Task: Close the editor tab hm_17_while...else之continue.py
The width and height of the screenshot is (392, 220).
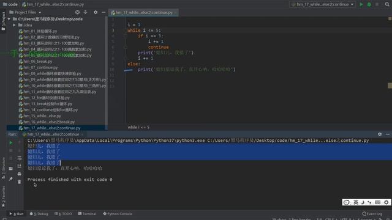Action: pos(176,12)
